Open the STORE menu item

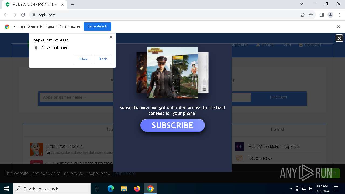pos(265,45)
